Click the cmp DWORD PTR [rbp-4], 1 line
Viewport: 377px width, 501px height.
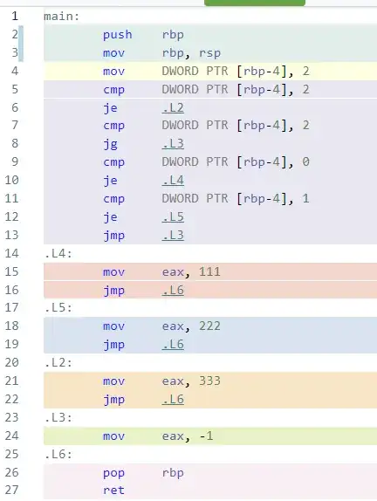pos(206,199)
